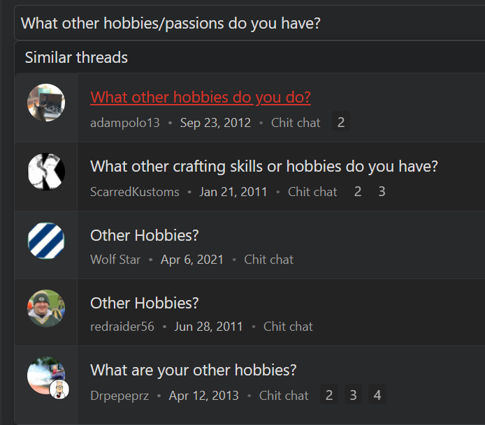Open ScarredKustoms' black-and-white K avatar
Image resolution: width=485 pixels, height=425 pixels.
(x=46, y=172)
